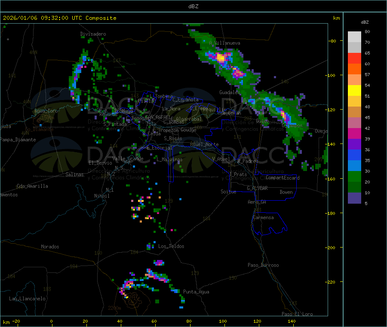Image resolution: width=387 pixels, height=327 pixels.
Task: Click the Algarrobal location label
Action: click(189, 119)
